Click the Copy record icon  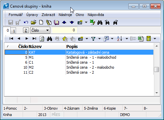[49, 22]
